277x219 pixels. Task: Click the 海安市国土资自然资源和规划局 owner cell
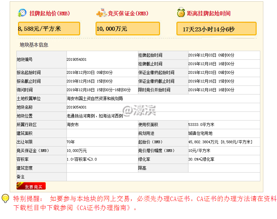click(95, 98)
